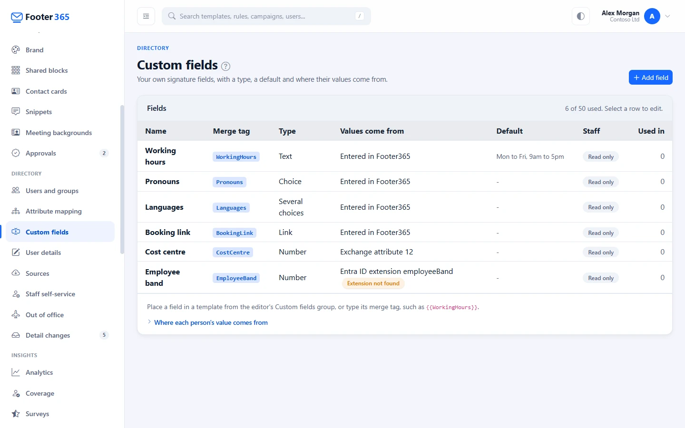This screenshot has width=685, height=428.
Task: Go to Snippets page
Action: click(x=60, y=112)
